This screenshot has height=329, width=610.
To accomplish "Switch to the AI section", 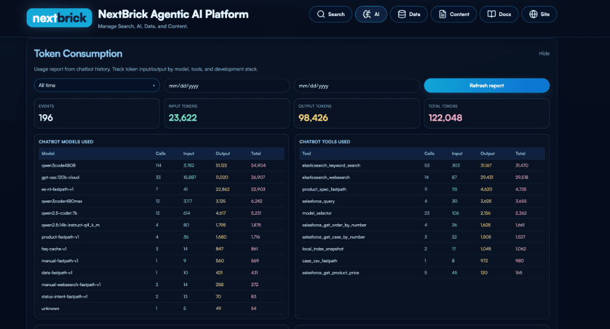I will click(x=371, y=14).
